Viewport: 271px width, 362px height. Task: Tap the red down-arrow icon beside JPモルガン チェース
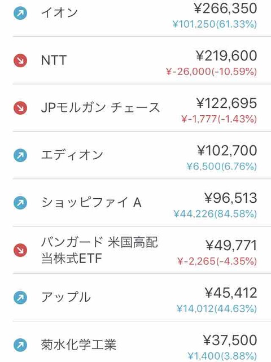tap(20, 108)
